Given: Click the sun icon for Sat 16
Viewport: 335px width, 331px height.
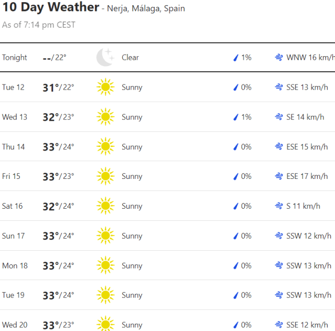Looking at the screenshot, I should pyautogui.click(x=105, y=206).
